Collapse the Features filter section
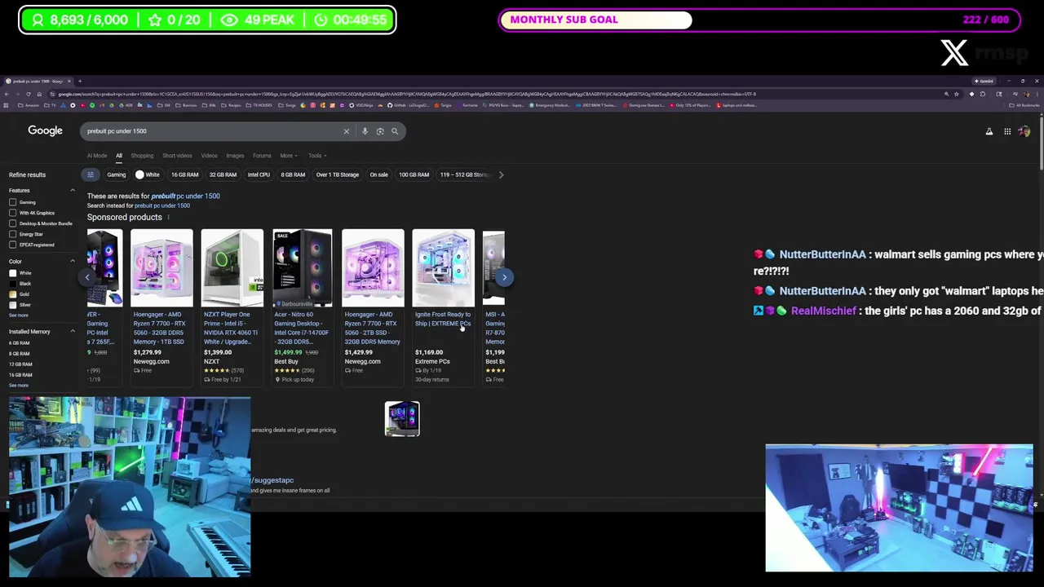The width and height of the screenshot is (1044, 587). (x=73, y=191)
